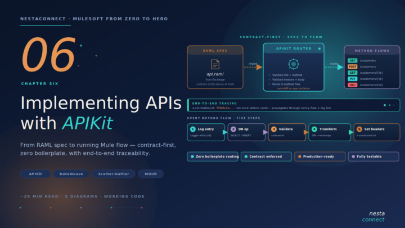This screenshot has width=405, height=228.
Task: Click the subtitle beginning 'From RAML spec to running Mule flow'
Action: click(x=98, y=149)
